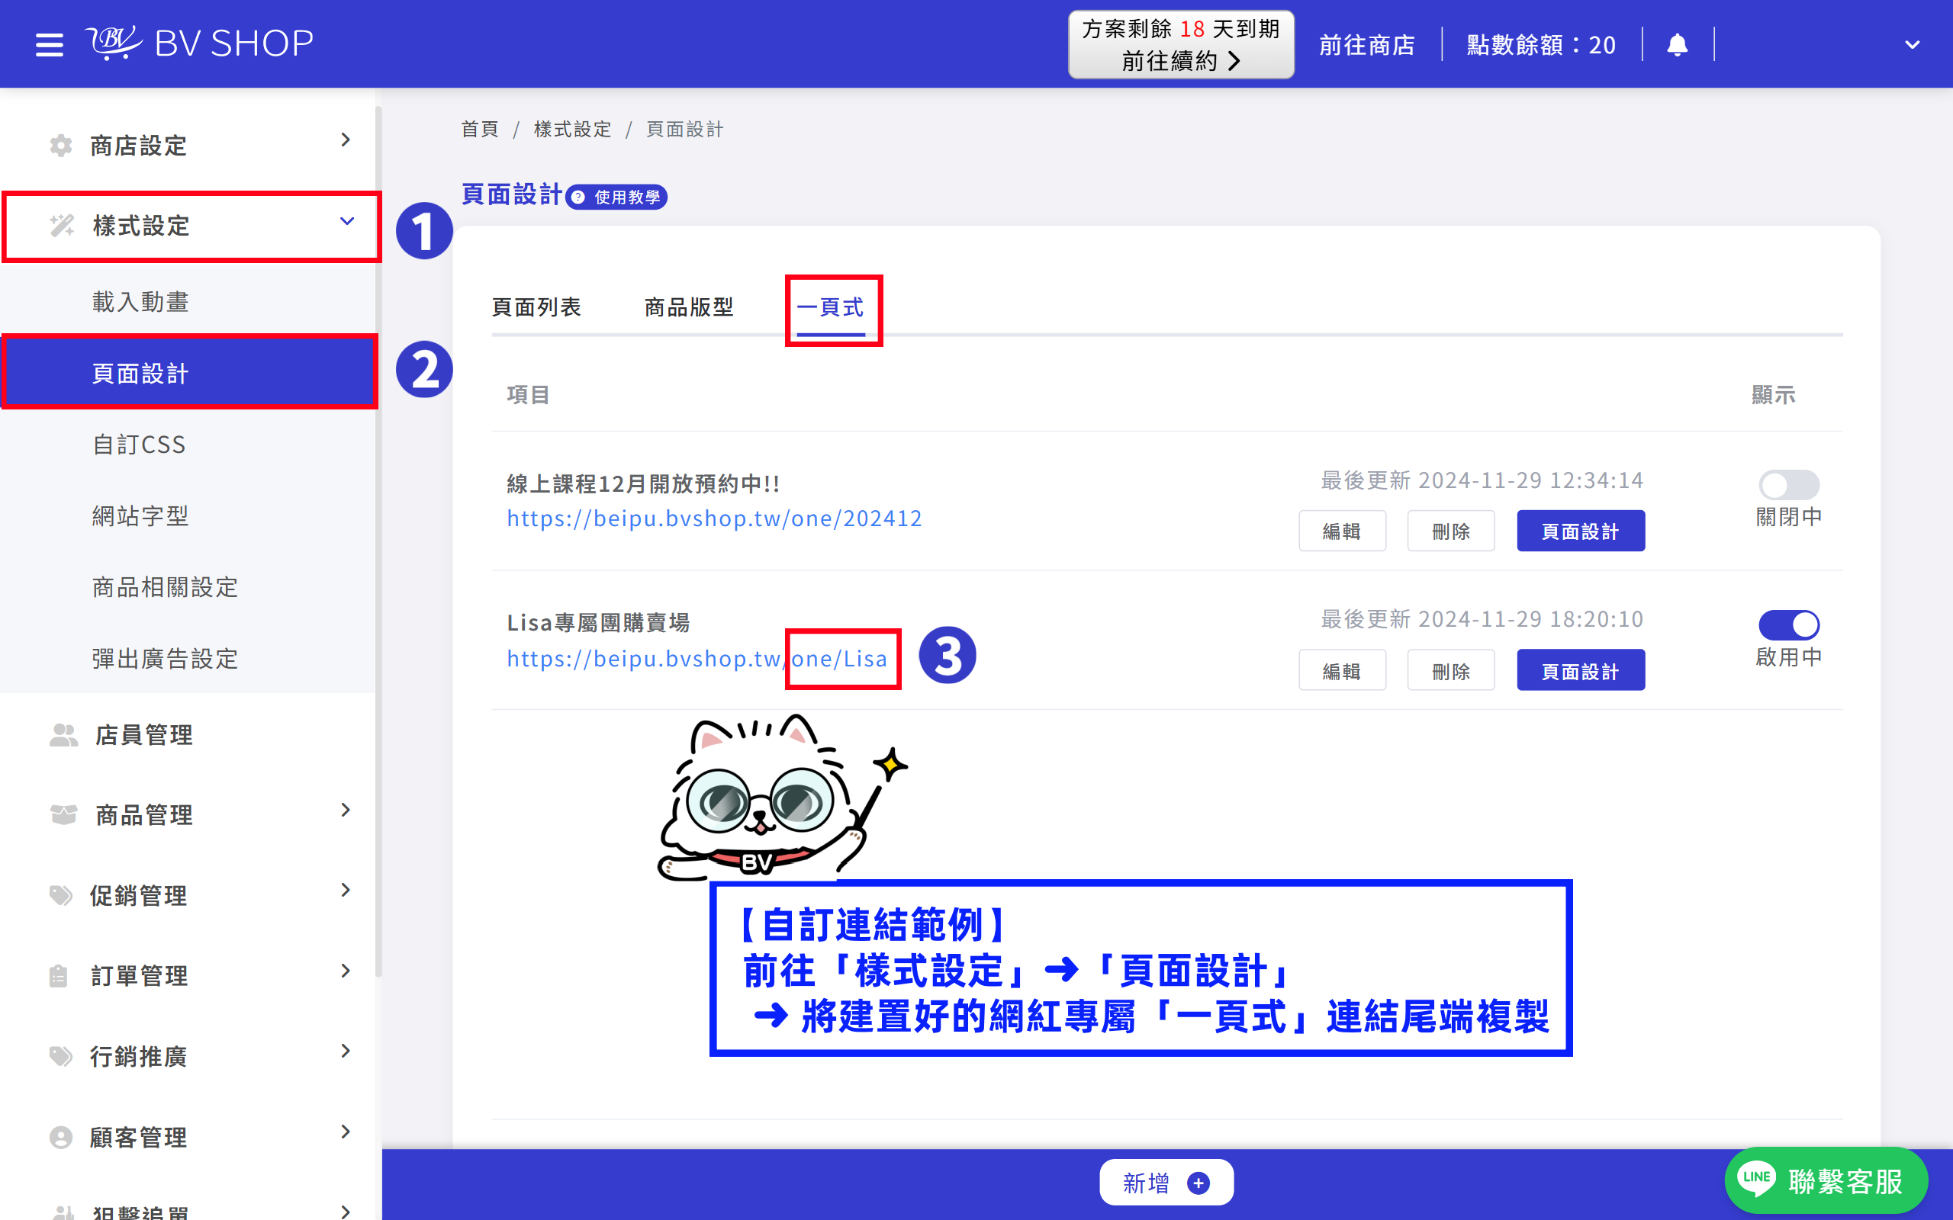Viewport: 1953px width, 1220px height.
Task: Click the 樣式設定 magic wand icon
Action: 61,225
